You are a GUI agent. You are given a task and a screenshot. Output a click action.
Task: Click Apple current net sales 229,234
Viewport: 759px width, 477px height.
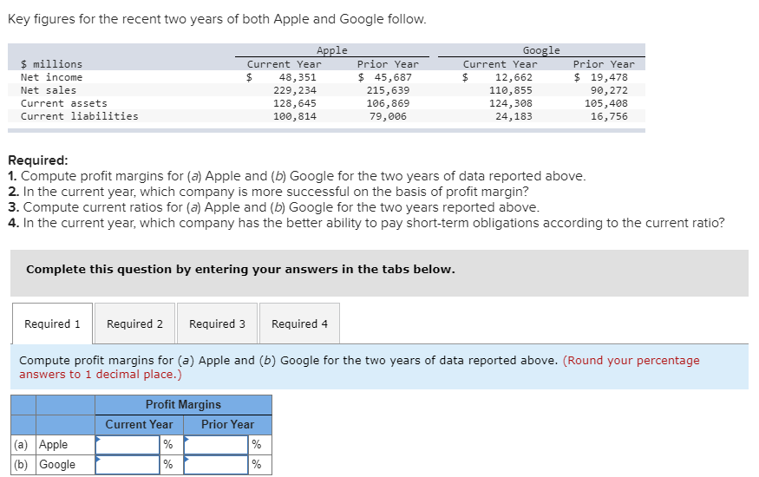(295, 90)
